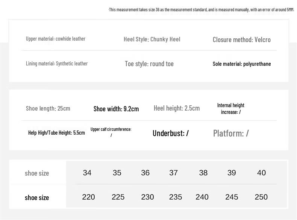Click Internal height increase label
Image resolution: width=297 pixels, height=220 pixels.
click(x=230, y=109)
